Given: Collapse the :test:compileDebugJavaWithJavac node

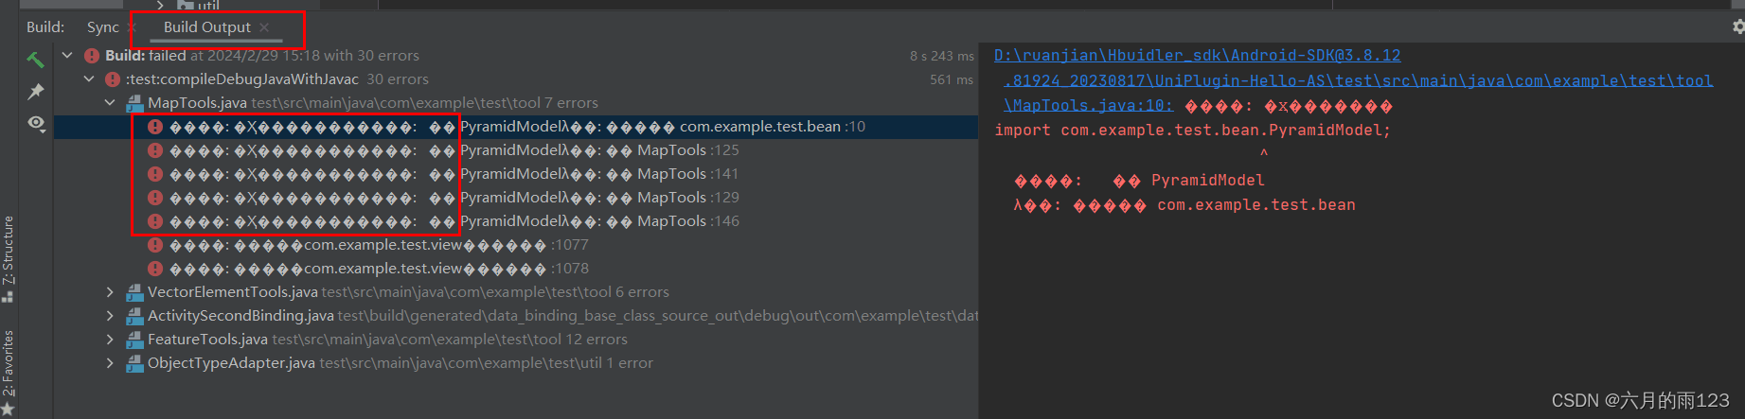Looking at the screenshot, I should 89,79.
